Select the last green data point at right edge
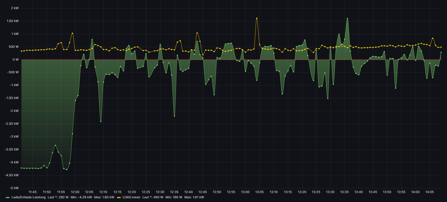Screen dimensions: 447x202 coord(441,53)
